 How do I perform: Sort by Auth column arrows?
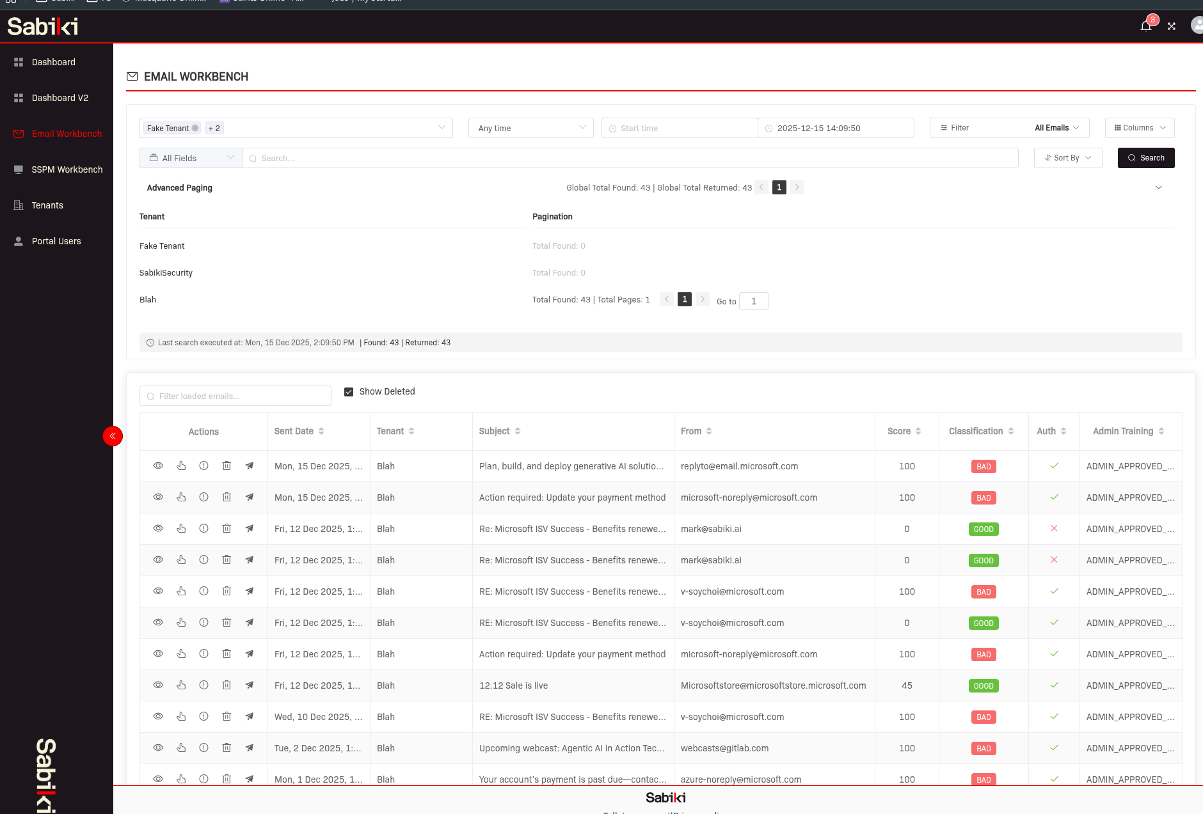(x=1064, y=432)
